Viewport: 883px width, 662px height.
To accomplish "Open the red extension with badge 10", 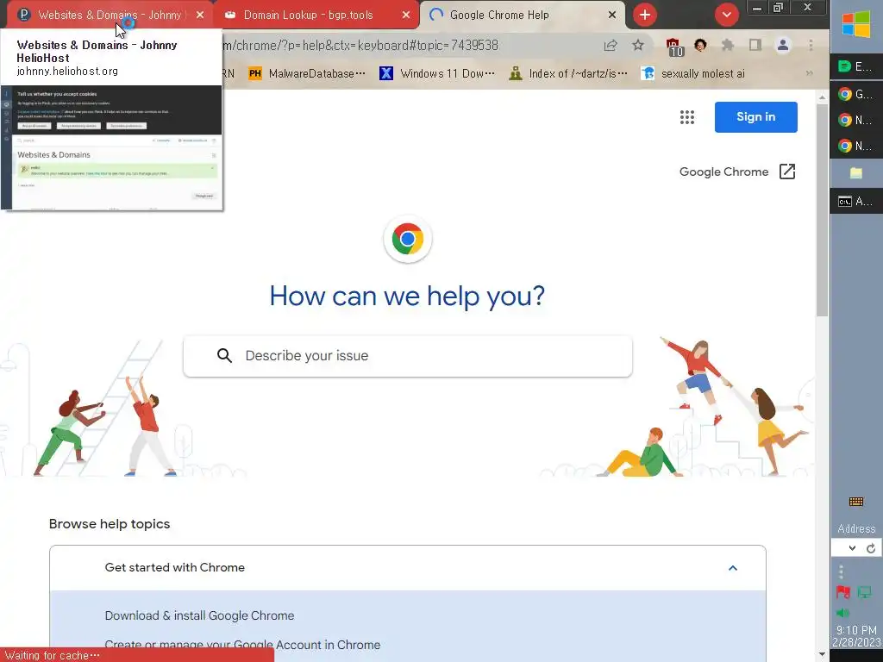I will coord(673,47).
